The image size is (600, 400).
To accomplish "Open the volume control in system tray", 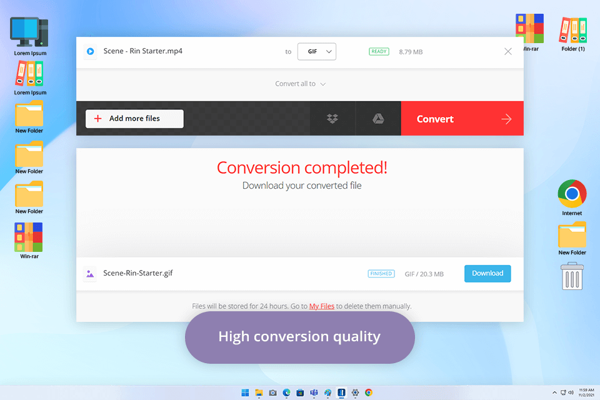I will (x=571, y=392).
